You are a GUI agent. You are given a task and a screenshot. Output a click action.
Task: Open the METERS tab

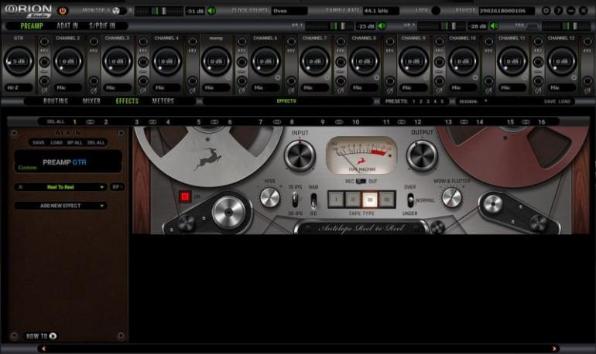[x=163, y=101]
